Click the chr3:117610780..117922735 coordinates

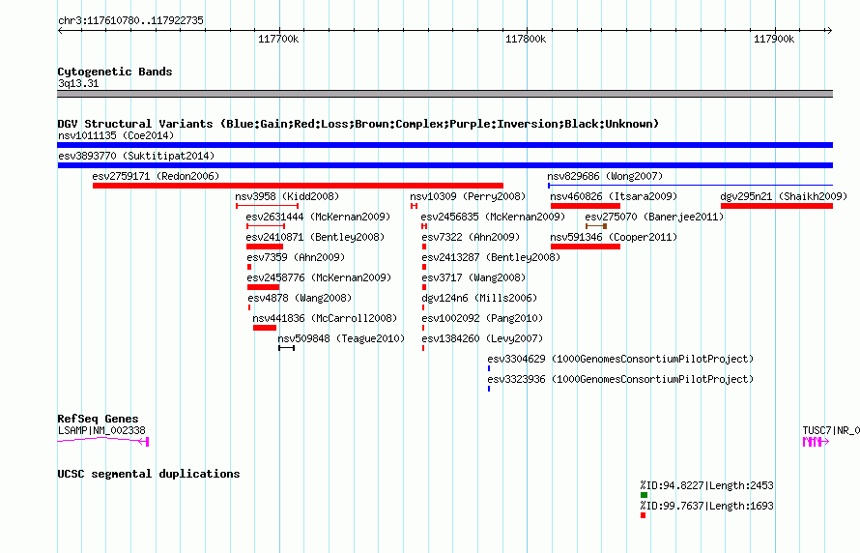tap(130, 20)
